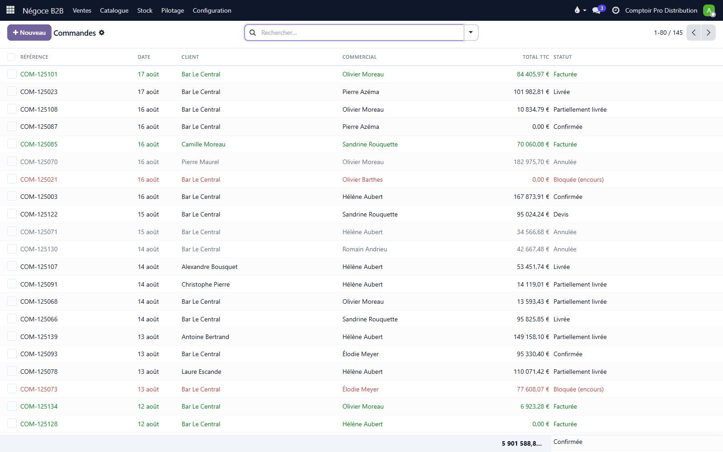
Task: Click client Christophe Pierre
Action: [206, 284]
